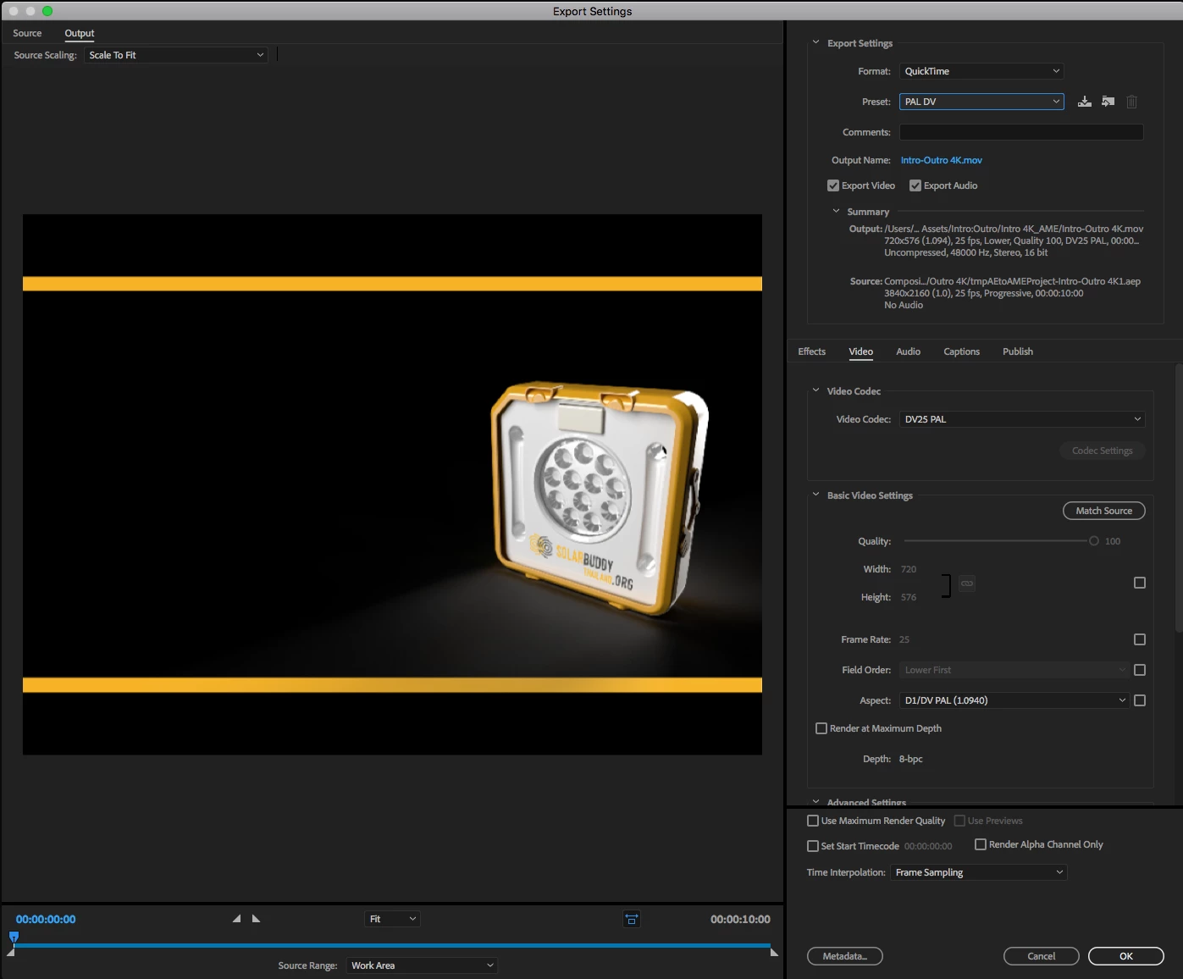Image resolution: width=1183 pixels, height=979 pixels.
Task: Click OK to confirm export settings
Action: point(1126,956)
